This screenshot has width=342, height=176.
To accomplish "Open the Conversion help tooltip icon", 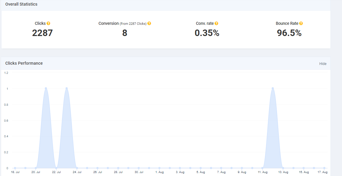I will point(149,24).
